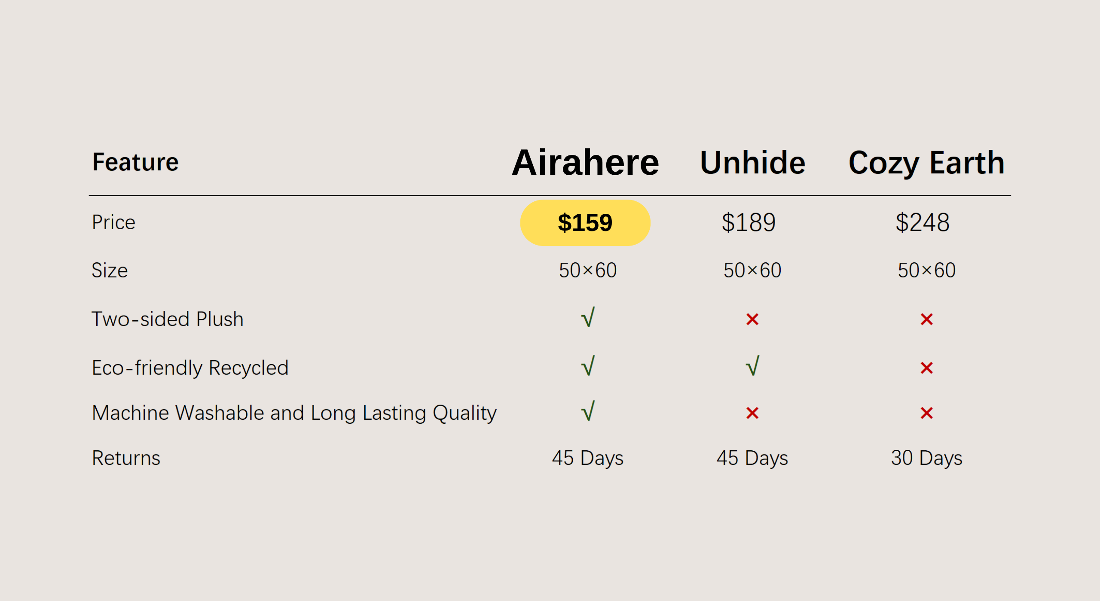Click Airahere's Machine Washable checkmark

[588, 412]
